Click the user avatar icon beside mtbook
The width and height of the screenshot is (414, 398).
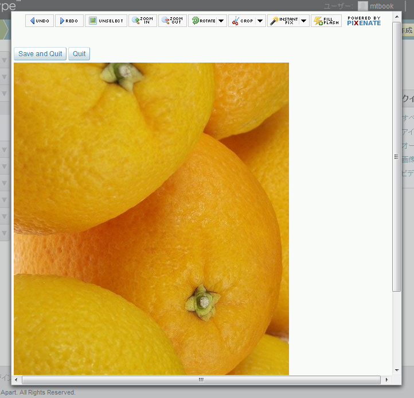(x=363, y=6)
